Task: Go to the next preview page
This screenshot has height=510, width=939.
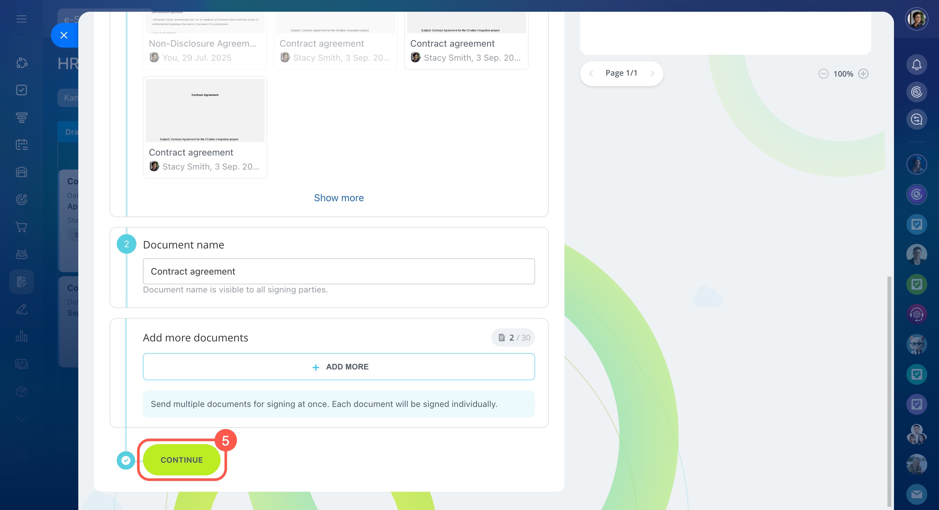Action: 652,74
